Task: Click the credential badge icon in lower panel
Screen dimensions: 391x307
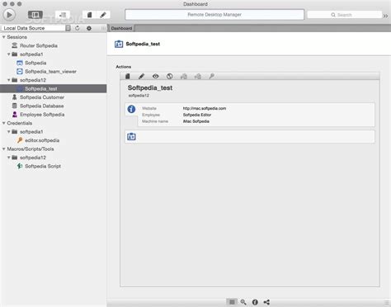Action: click(x=131, y=136)
